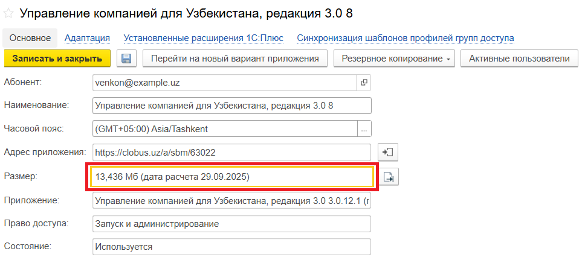Select the Адрес приложения URL field
The image size is (585, 257).
pyautogui.click(x=231, y=153)
